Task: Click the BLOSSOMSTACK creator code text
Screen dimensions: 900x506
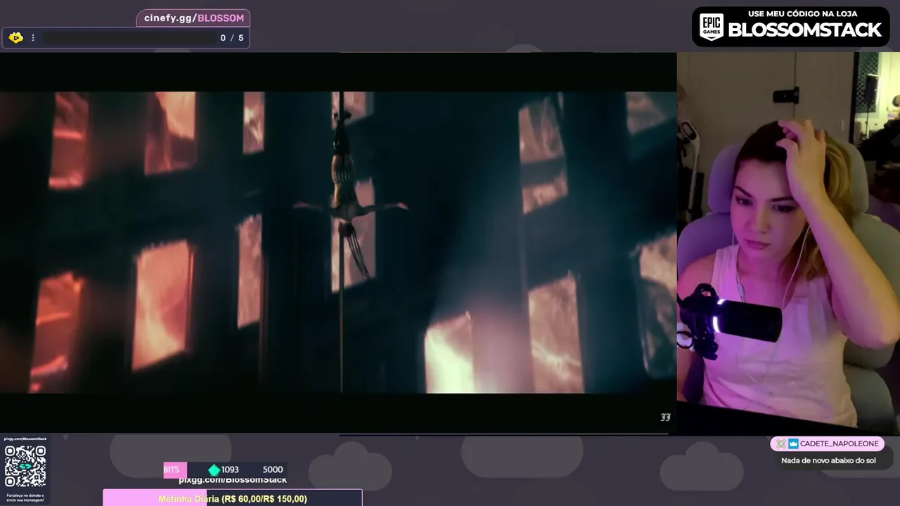Action: point(804,30)
